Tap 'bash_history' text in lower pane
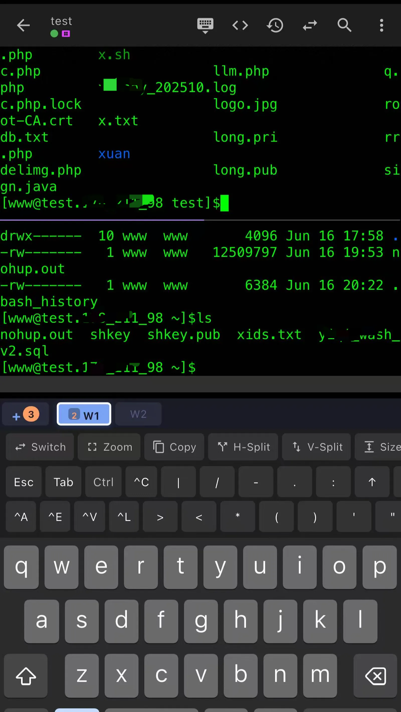This screenshot has height=712, width=401. point(49,302)
